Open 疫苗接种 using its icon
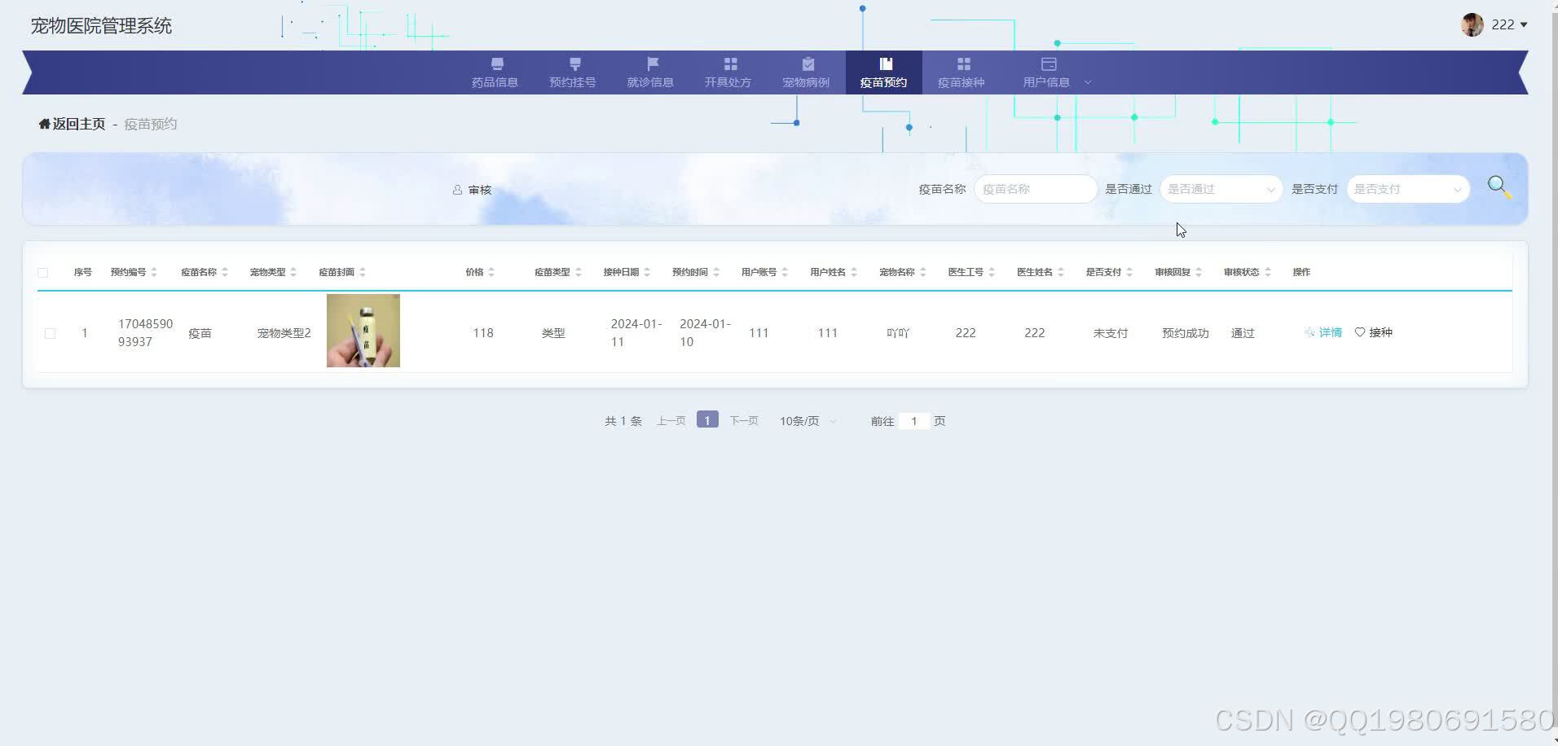Viewport: 1558px width, 746px height. coord(962,64)
